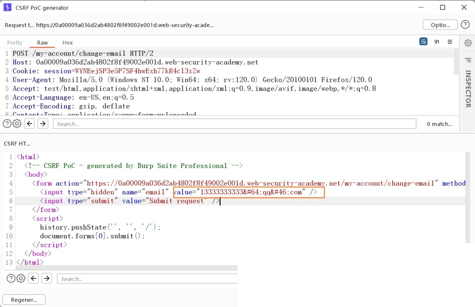Click the Accept-Language header line
The image size is (475, 307).
click(x=73, y=97)
